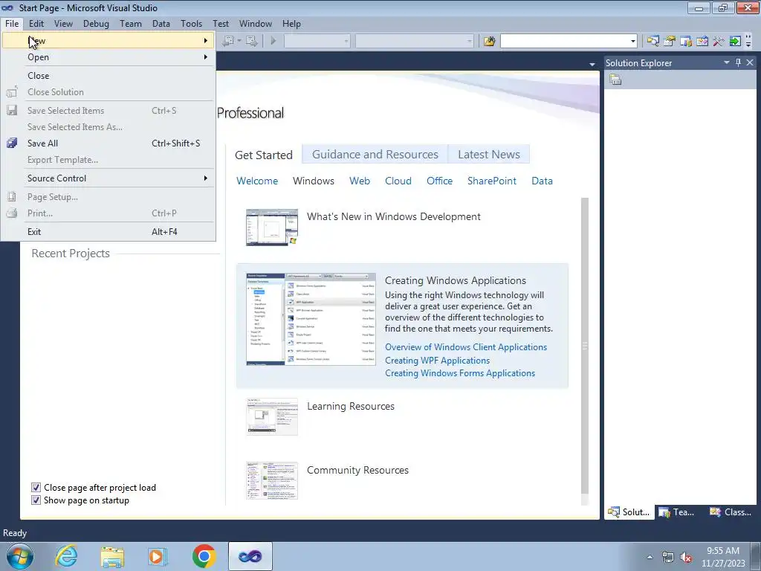
Task: Open the Debug menu
Action: (x=96, y=23)
